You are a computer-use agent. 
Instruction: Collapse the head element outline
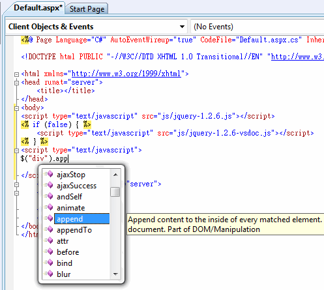16,83
